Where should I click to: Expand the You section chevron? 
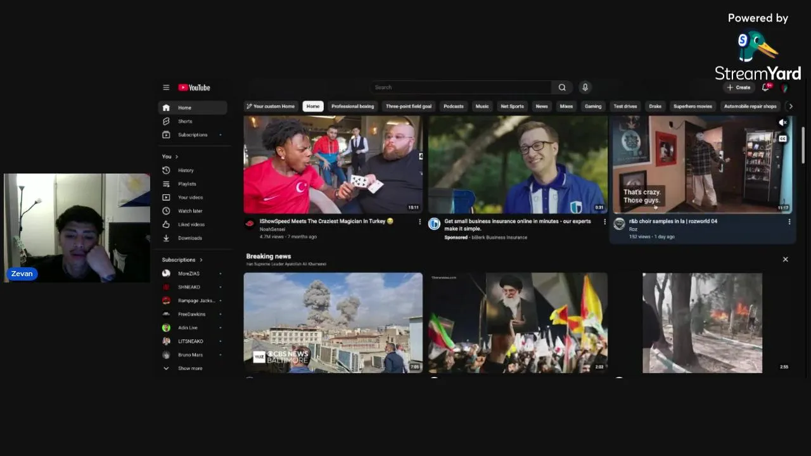177,156
